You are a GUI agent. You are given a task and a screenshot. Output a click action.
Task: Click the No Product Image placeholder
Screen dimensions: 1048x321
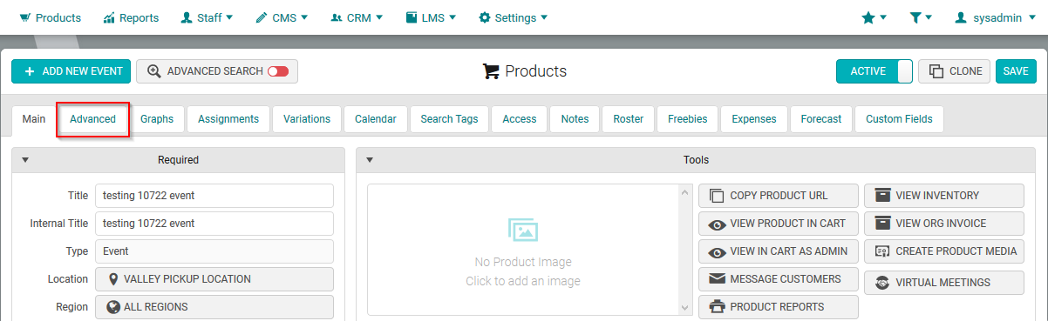point(523,250)
